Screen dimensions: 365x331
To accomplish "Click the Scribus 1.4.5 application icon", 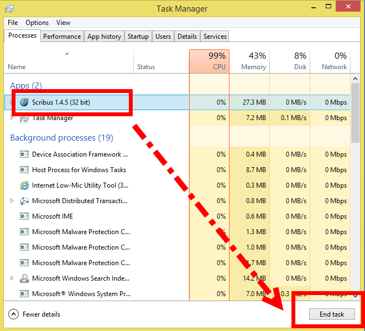I will click(x=24, y=102).
